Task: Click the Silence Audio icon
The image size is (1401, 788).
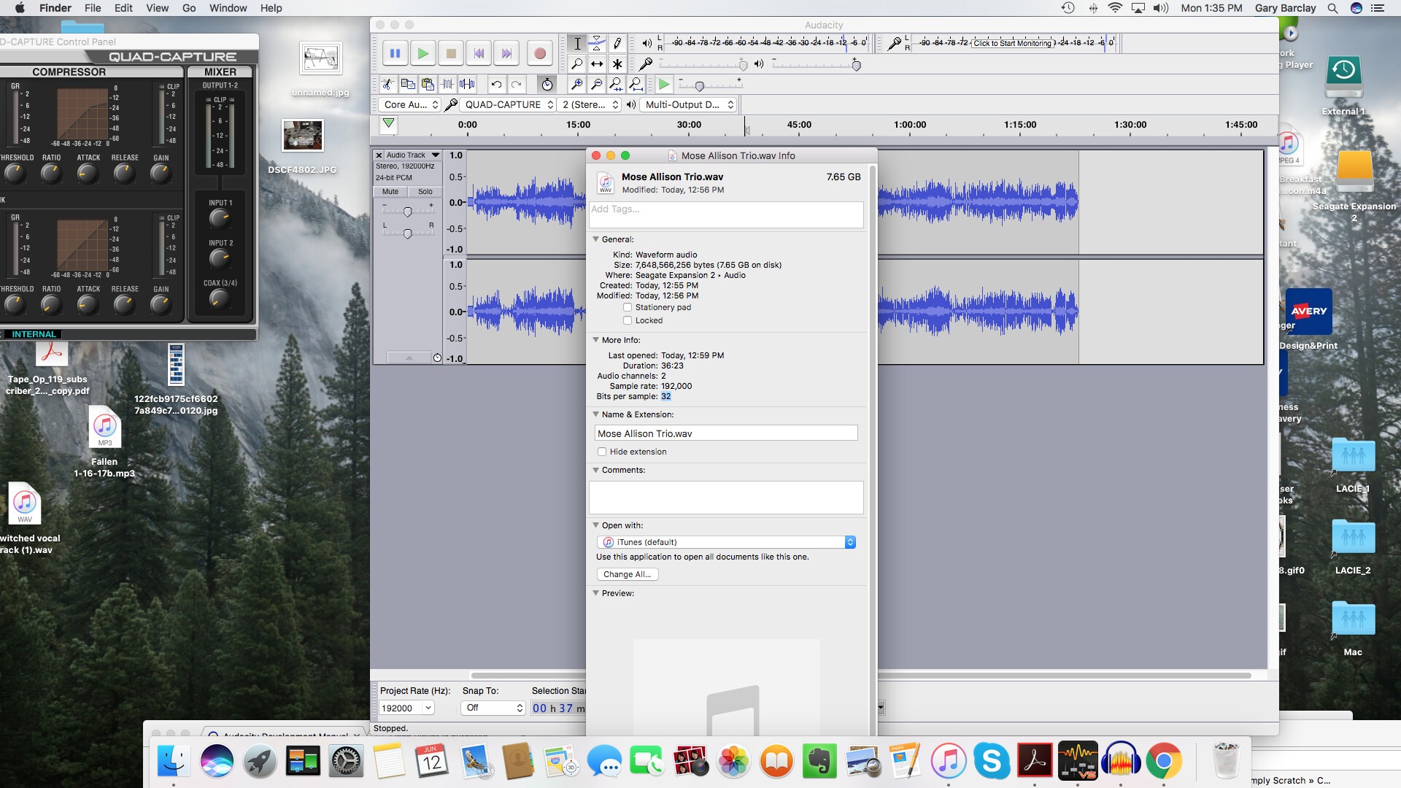Action: pos(467,85)
